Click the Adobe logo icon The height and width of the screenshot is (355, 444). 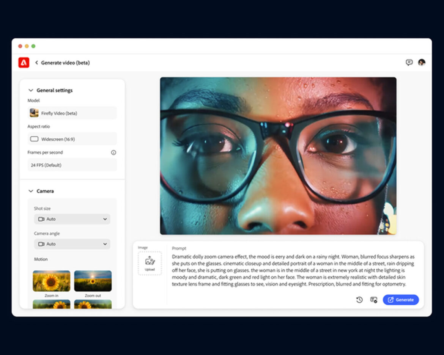tap(24, 63)
